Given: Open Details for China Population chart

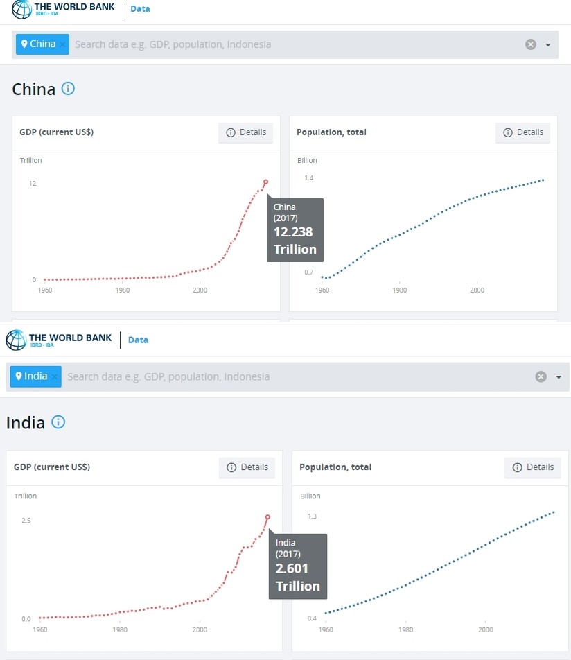Looking at the screenshot, I should 522,132.
